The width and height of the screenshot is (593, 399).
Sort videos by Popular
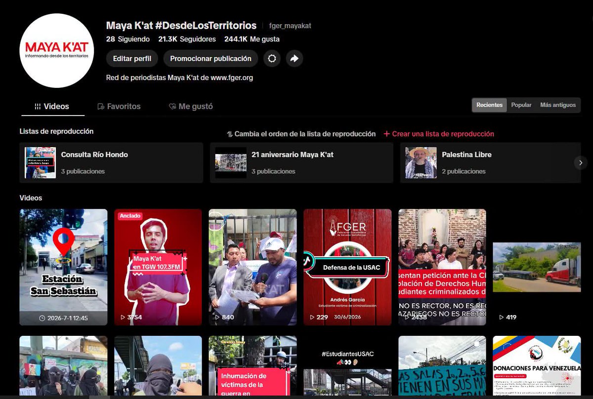pyautogui.click(x=521, y=105)
